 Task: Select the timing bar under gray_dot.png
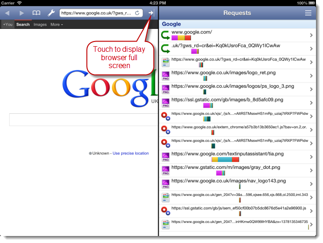pyautogui.click(x=220, y=173)
